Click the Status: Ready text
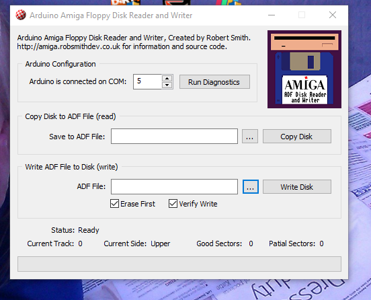This screenshot has width=371, height=300. tap(75, 230)
